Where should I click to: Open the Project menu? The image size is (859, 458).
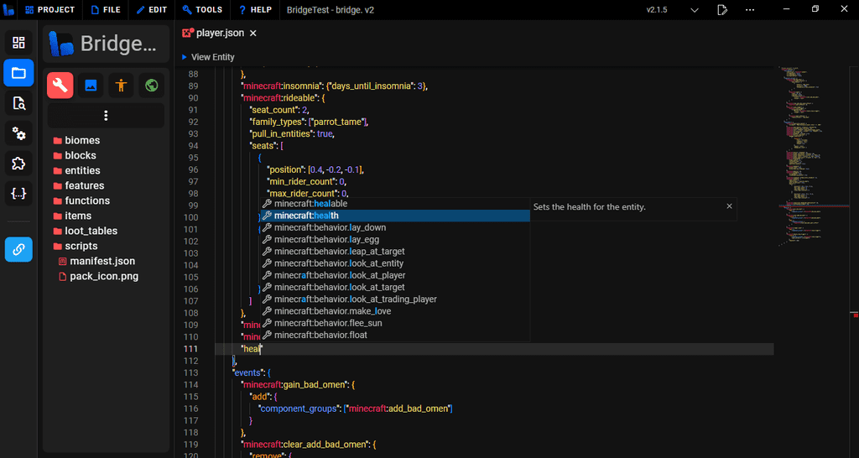pos(50,10)
